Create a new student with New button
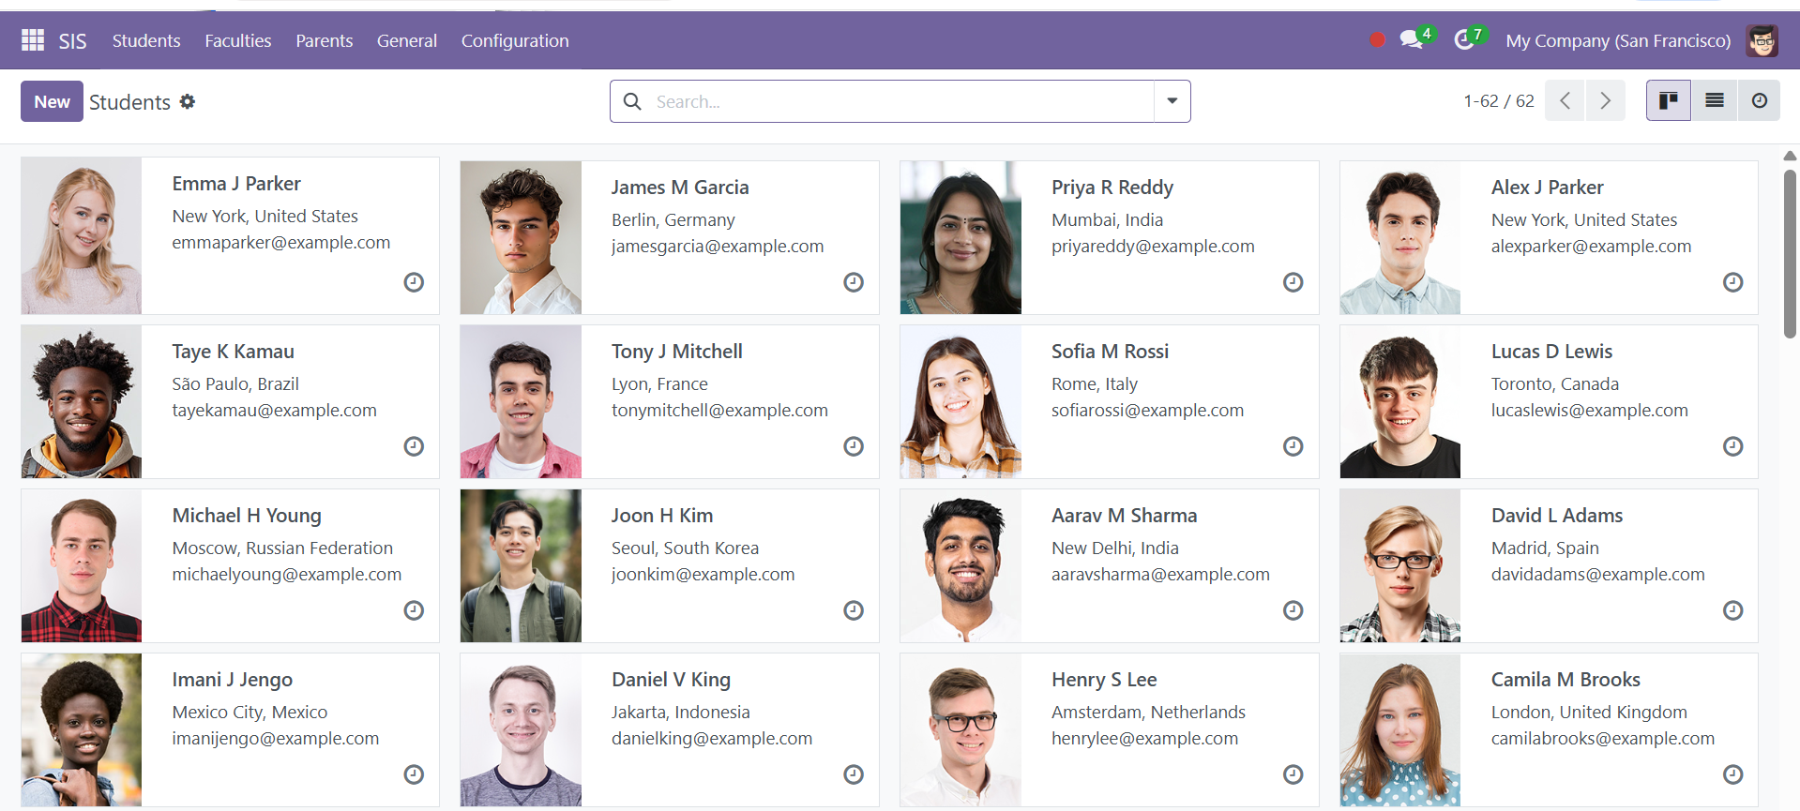The width and height of the screenshot is (1800, 811). 52,101
